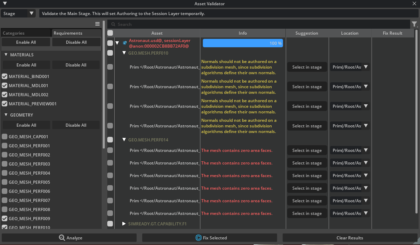Toggle MATERIAL_BIND001 checkbox

[x=5, y=76]
